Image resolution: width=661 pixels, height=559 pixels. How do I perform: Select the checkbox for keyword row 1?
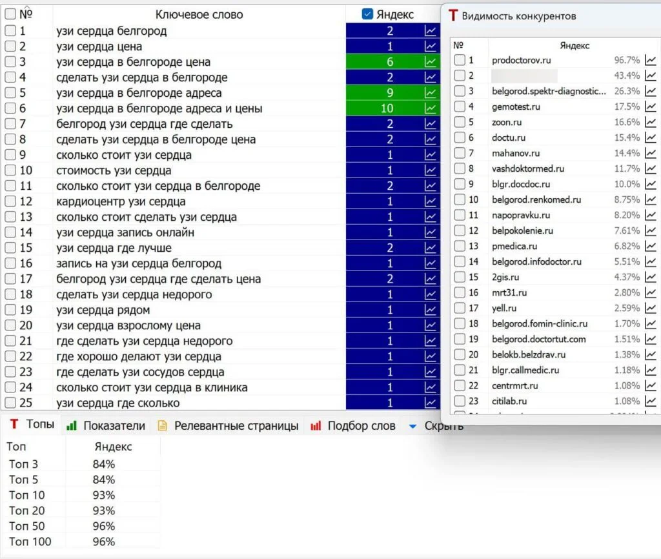pos(10,31)
